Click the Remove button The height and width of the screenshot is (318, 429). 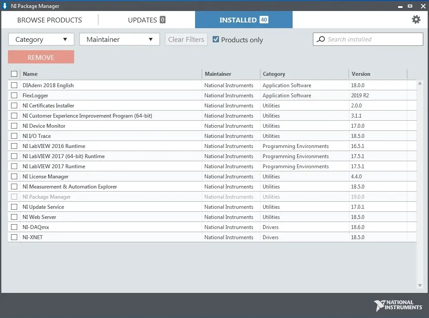(41, 57)
